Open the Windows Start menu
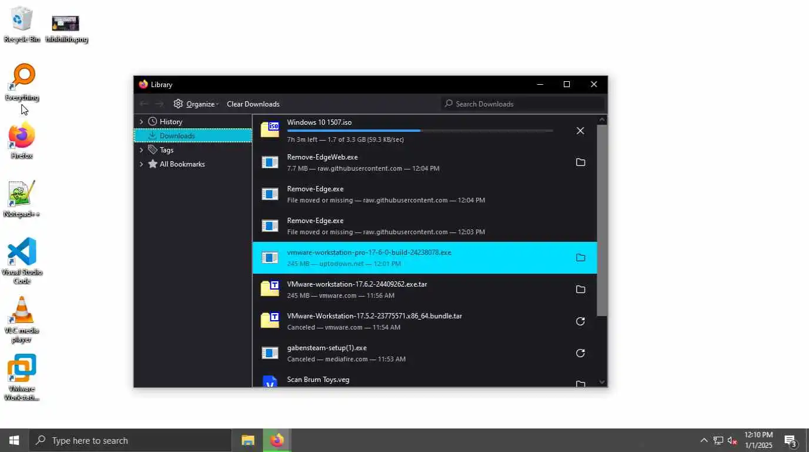 click(14, 440)
